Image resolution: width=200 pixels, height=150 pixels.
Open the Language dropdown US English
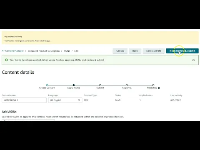65,100
